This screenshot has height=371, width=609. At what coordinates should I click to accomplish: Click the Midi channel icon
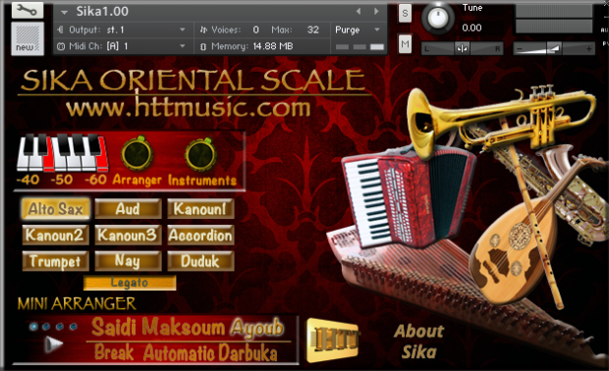(x=61, y=46)
